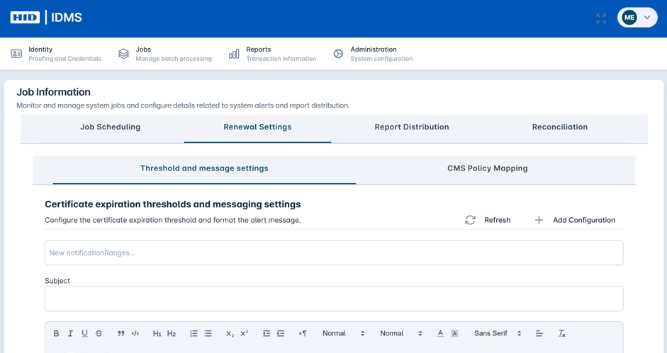This screenshot has height=353, width=667.
Task: Toggle bold formatting
Action: (x=56, y=333)
